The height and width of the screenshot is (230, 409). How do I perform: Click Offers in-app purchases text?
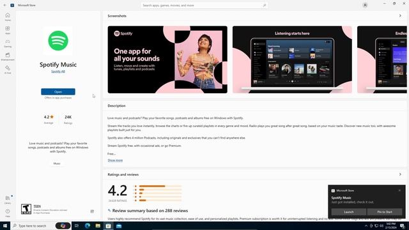58,98
